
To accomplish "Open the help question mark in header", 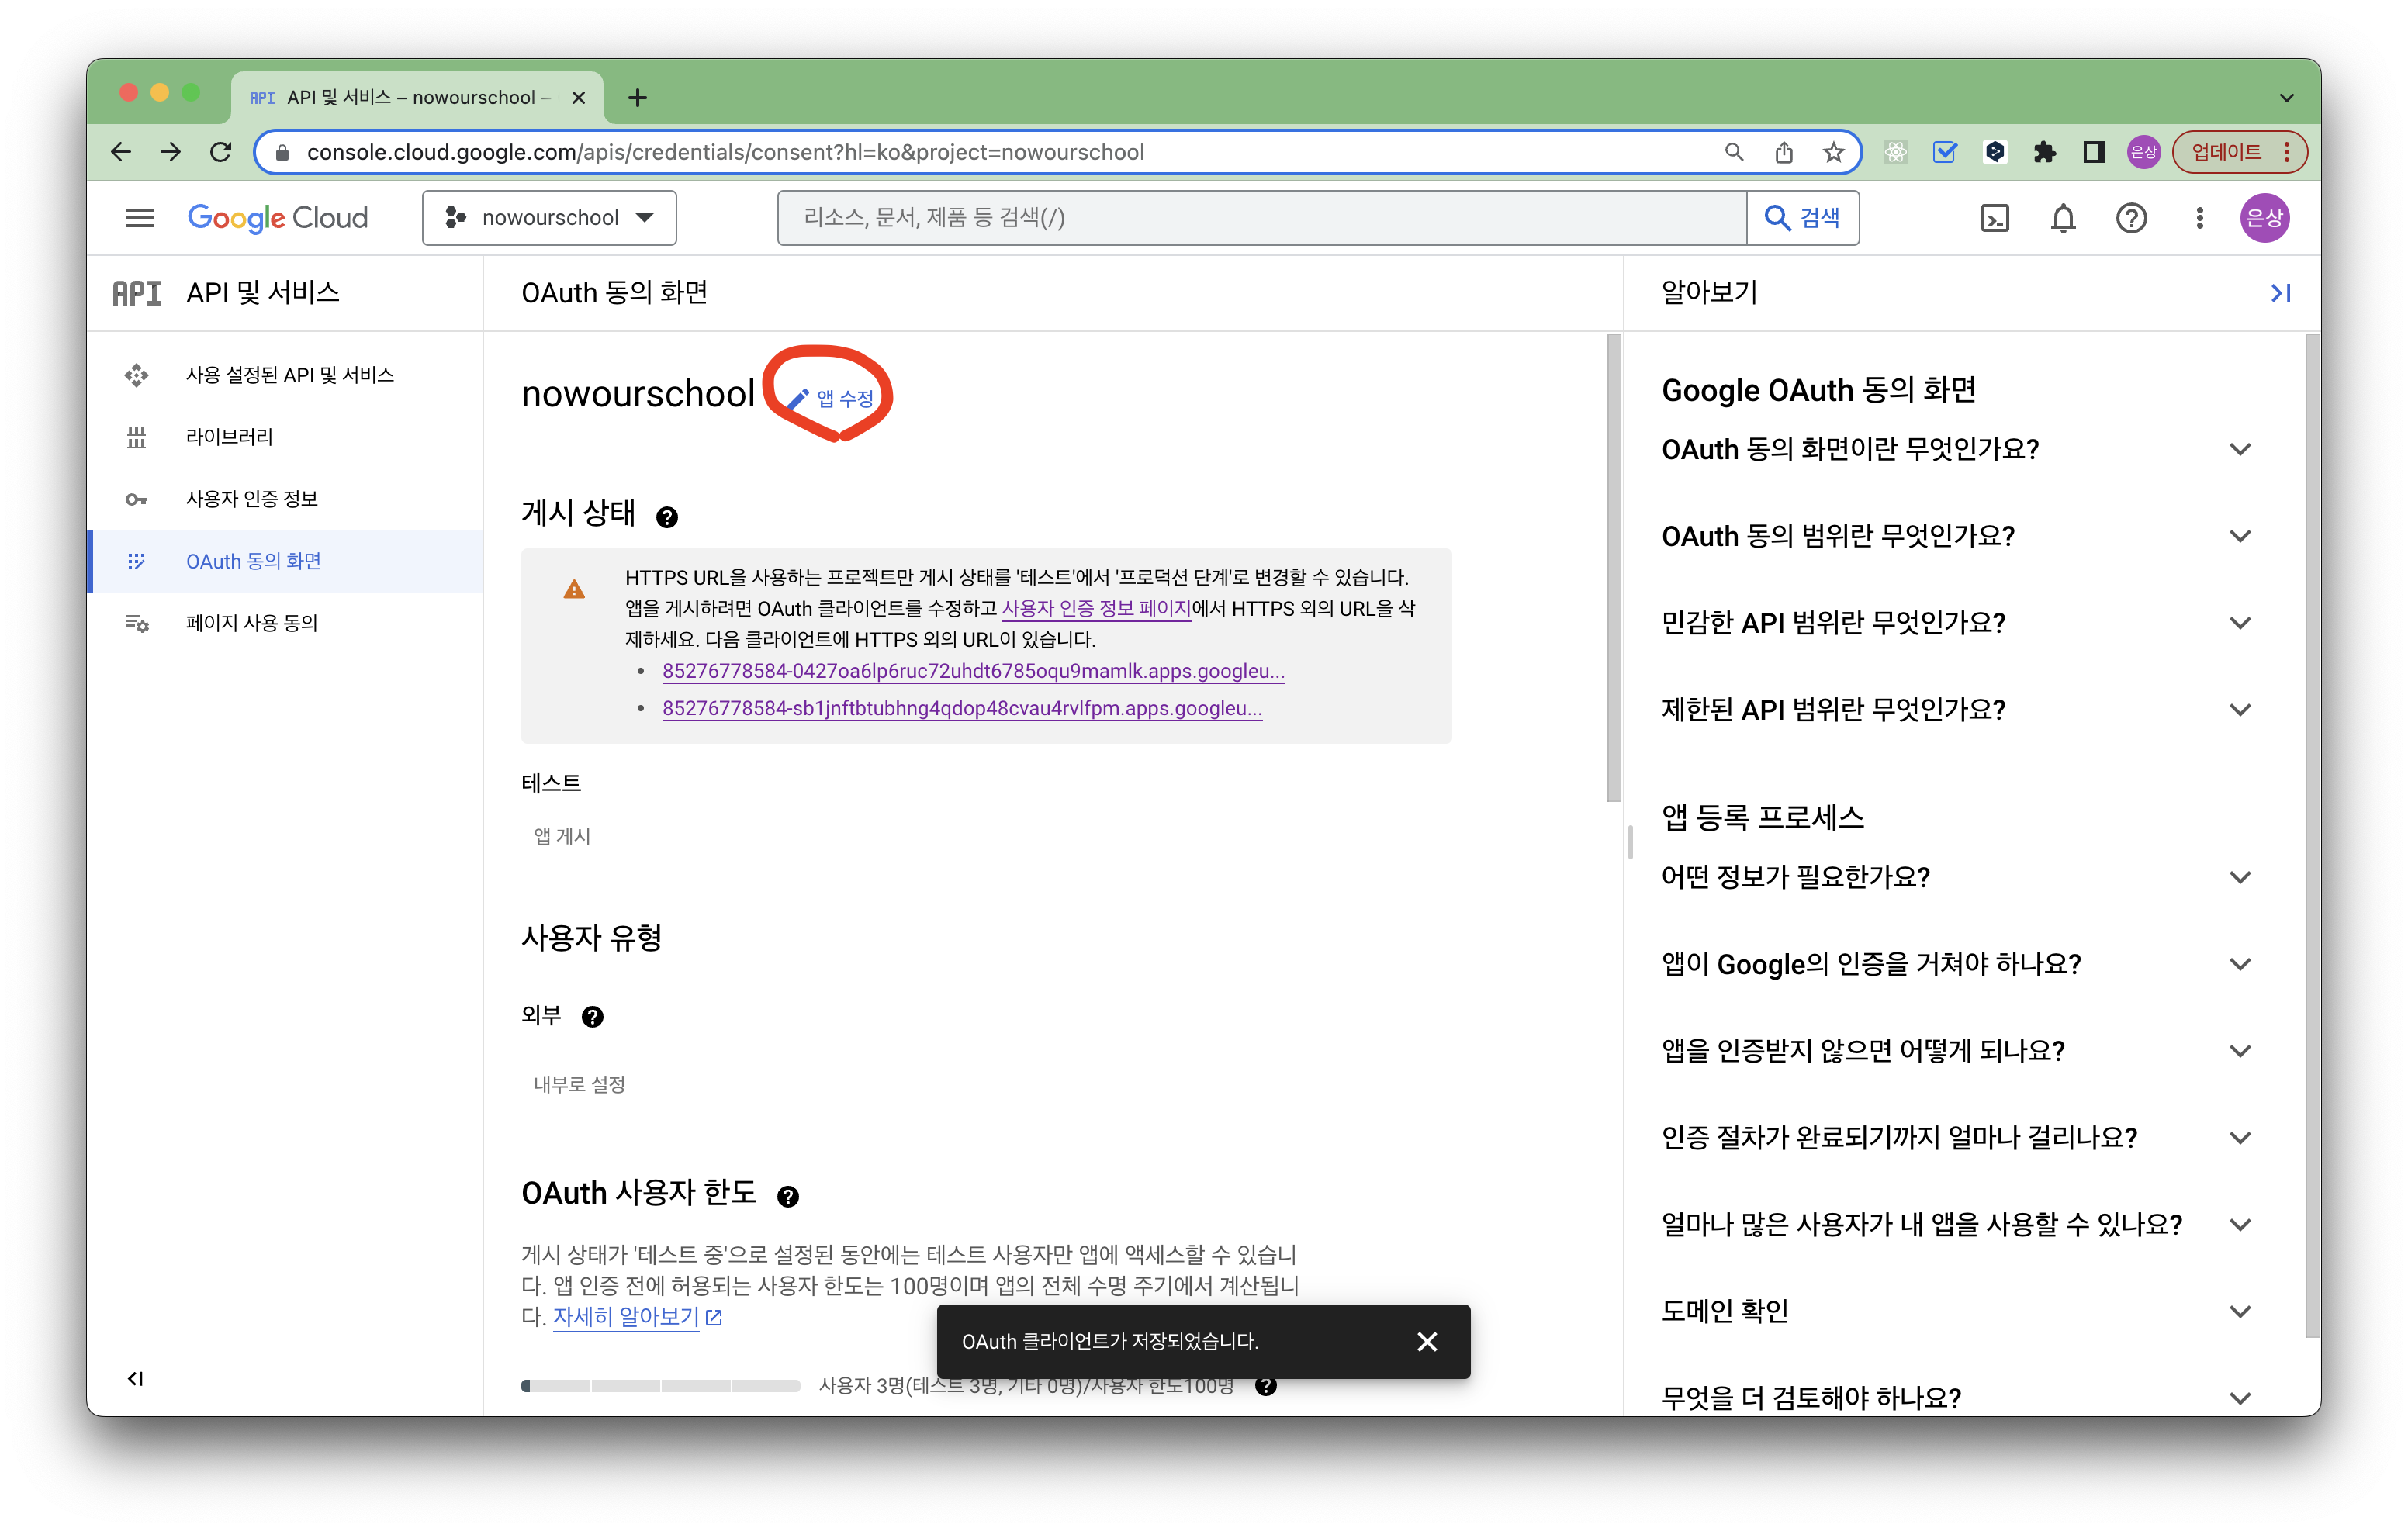I will [x=2131, y=218].
